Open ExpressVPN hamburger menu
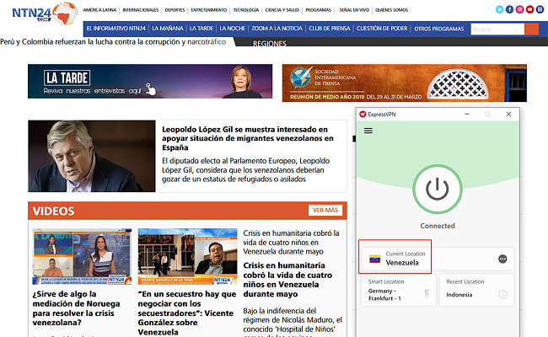 (x=368, y=131)
